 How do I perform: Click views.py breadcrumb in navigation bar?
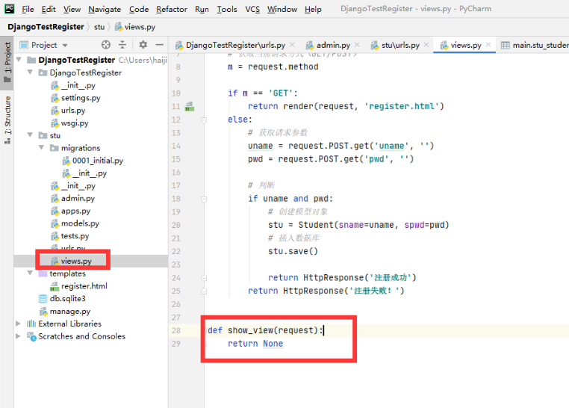click(x=135, y=27)
